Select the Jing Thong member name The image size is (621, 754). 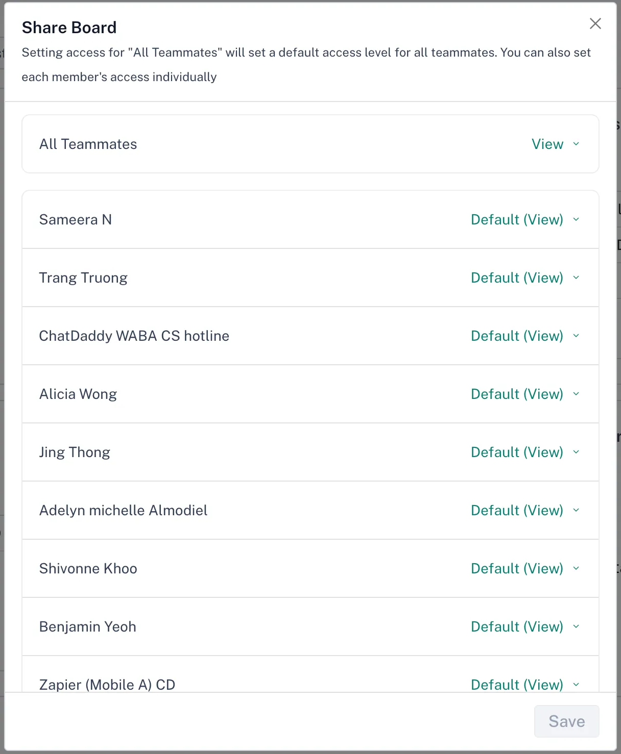[x=75, y=453]
